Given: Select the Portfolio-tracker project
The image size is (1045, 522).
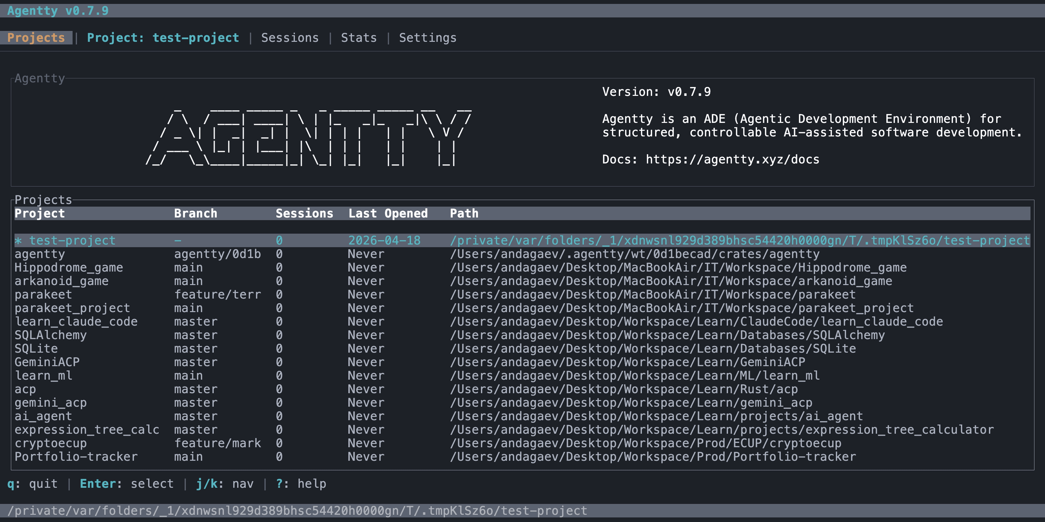Looking at the screenshot, I should click(x=75, y=456).
